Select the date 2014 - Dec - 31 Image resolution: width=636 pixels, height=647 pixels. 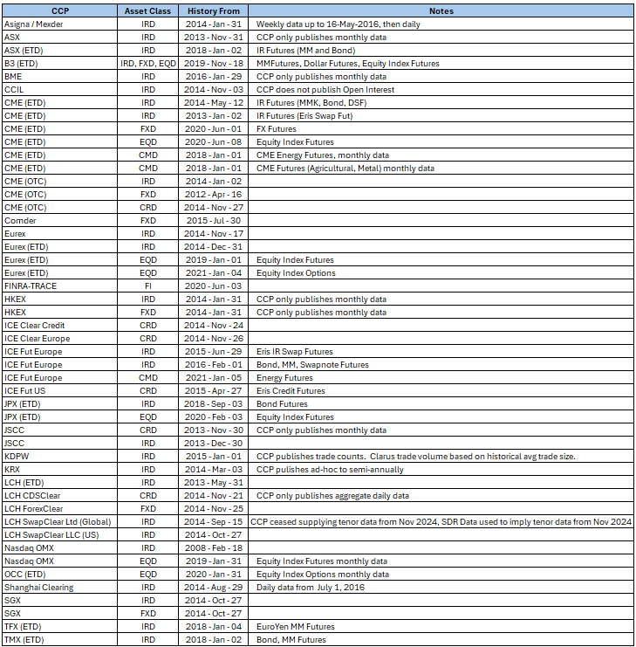coord(213,247)
